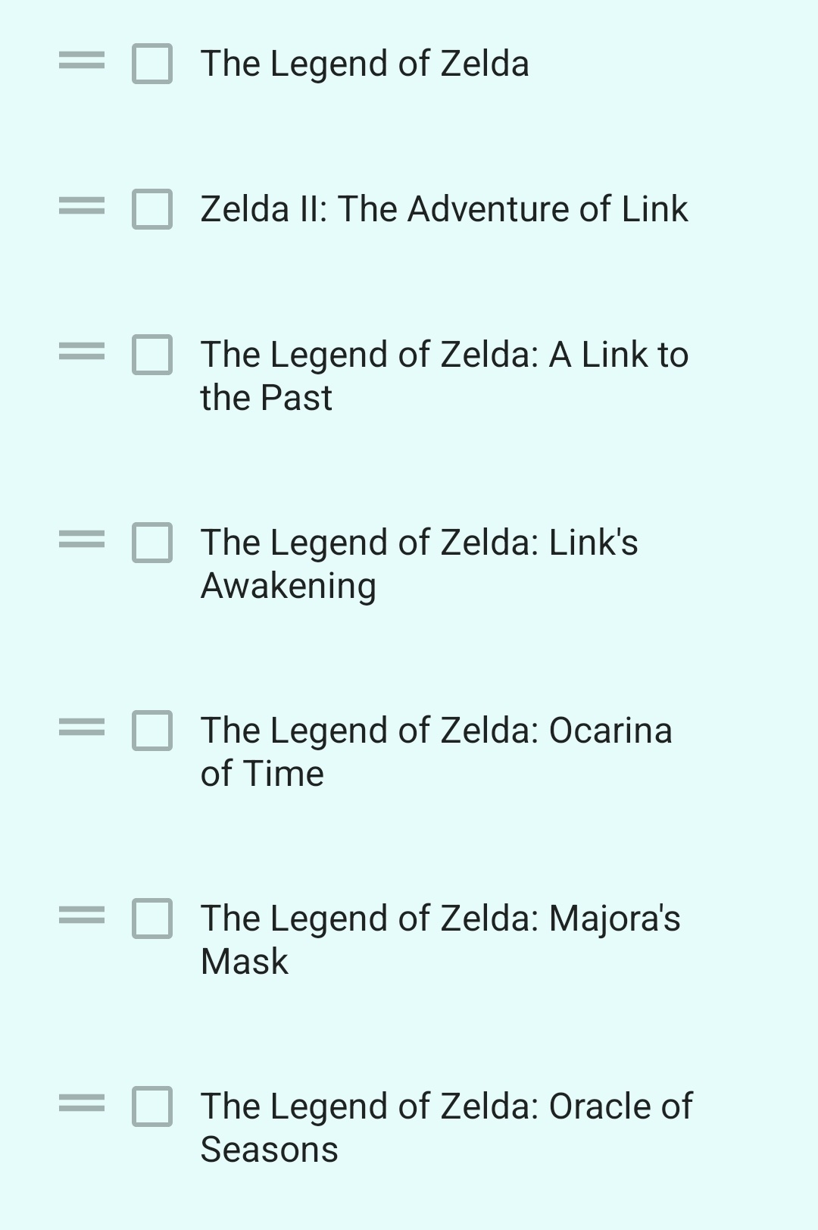Mark A Link to the Past as done

pyautogui.click(x=152, y=355)
